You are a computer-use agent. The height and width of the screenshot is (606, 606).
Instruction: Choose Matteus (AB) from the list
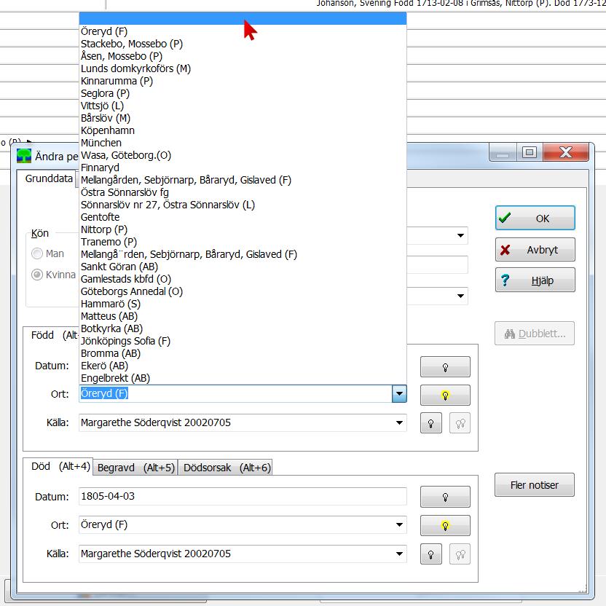click(x=243, y=316)
